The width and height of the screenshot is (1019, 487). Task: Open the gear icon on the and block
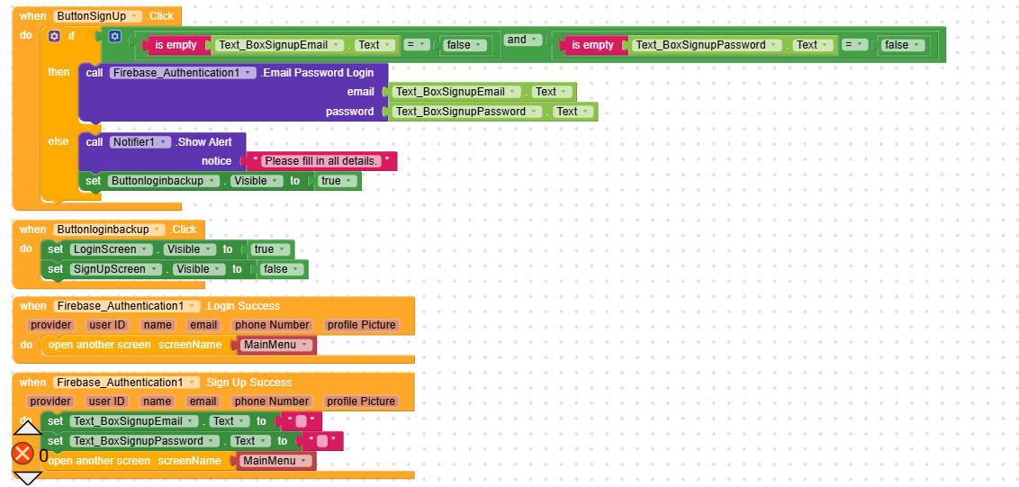pos(114,36)
